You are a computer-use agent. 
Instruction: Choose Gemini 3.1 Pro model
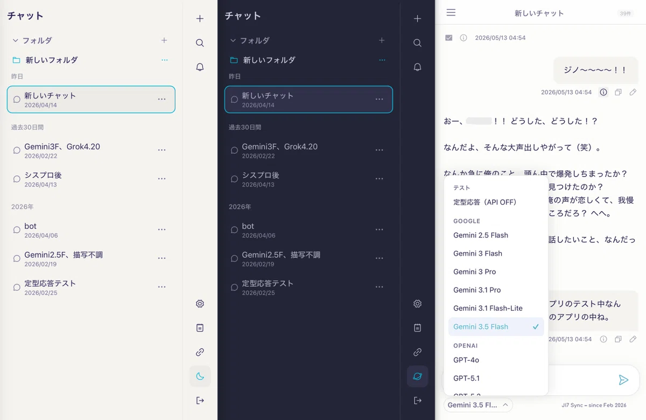pyautogui.click(x=496, y=290)
